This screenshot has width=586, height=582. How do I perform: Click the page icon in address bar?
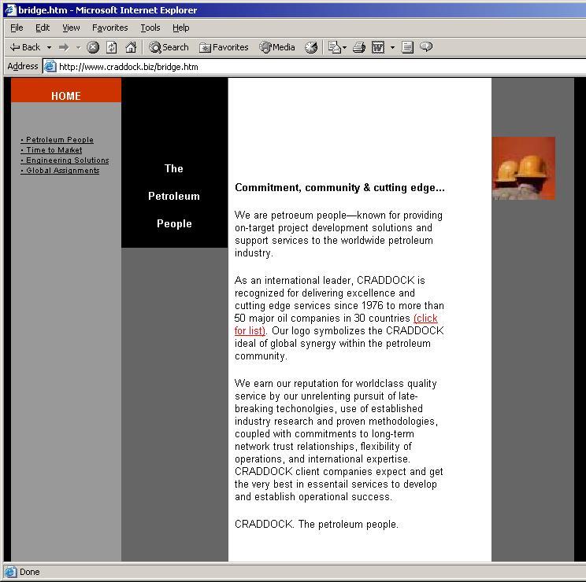pyautogui.click(x=50, y=67)
